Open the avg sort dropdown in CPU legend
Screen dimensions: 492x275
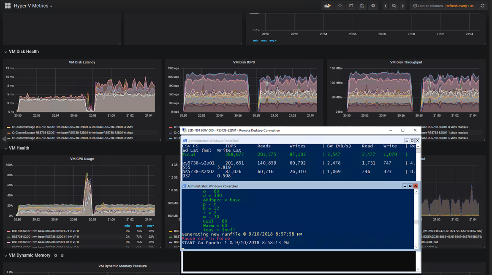150,225
